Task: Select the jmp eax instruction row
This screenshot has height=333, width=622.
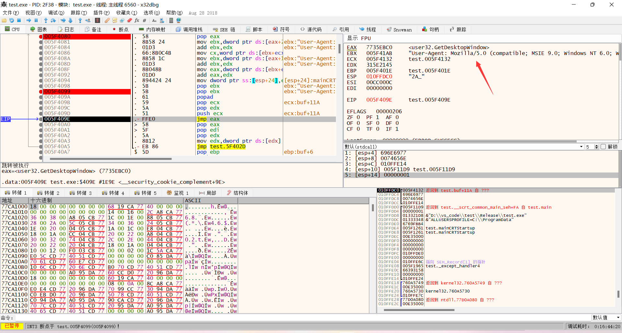Action: 190,119
